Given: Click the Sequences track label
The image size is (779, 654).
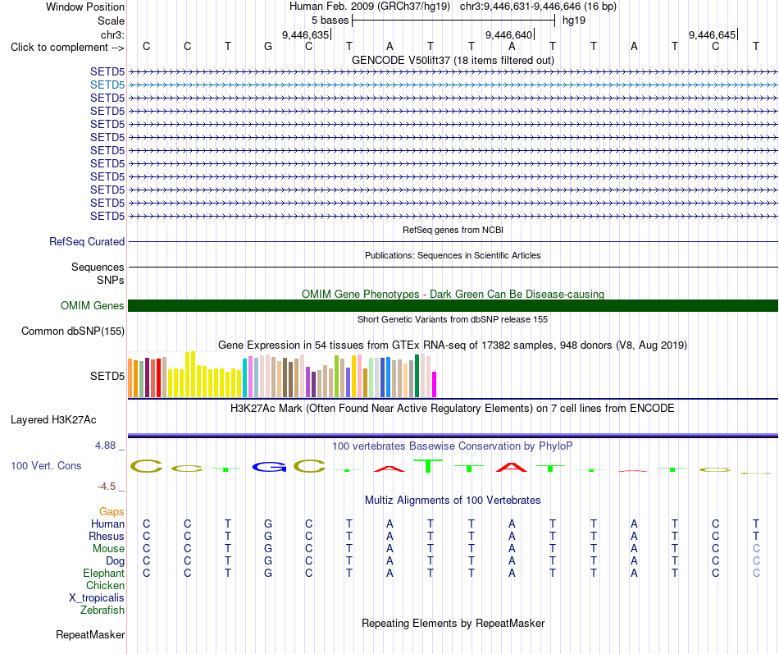Looking at the screenshot, I should [x=98, y=267].
